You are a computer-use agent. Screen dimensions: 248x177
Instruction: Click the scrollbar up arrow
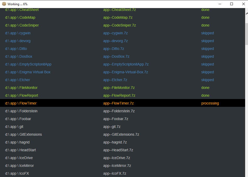[247, 14]
